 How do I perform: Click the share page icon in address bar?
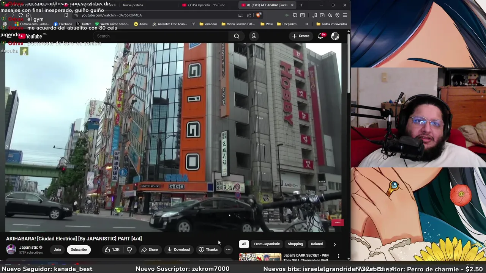pyautogui.click(x=249, y=15)
